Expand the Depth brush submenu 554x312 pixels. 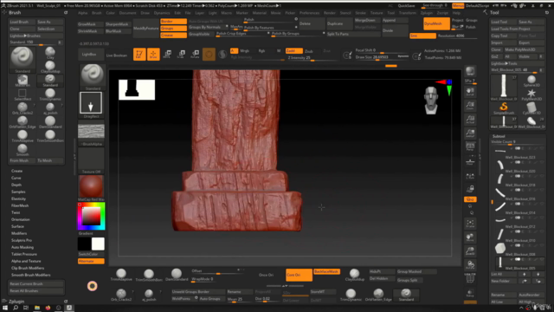pos(16,185)
